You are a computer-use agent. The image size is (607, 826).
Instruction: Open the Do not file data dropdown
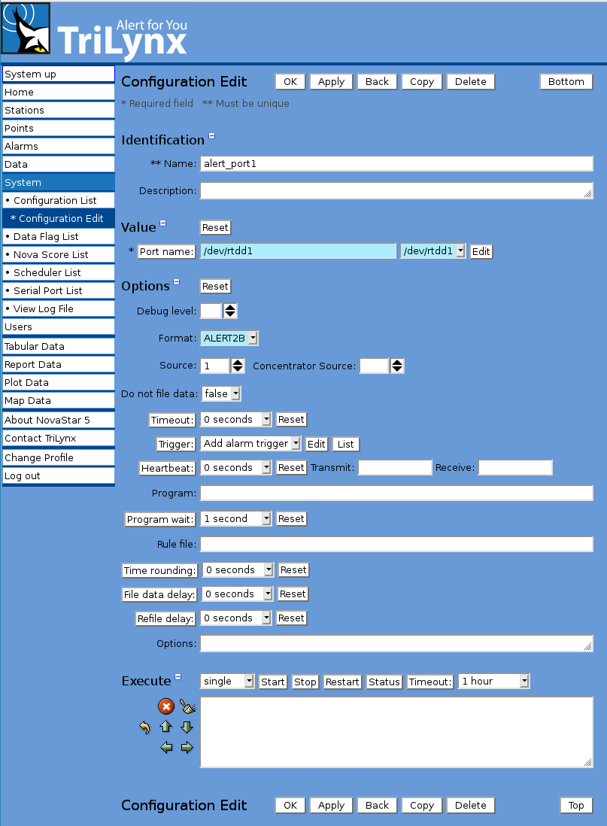(221, 393)
